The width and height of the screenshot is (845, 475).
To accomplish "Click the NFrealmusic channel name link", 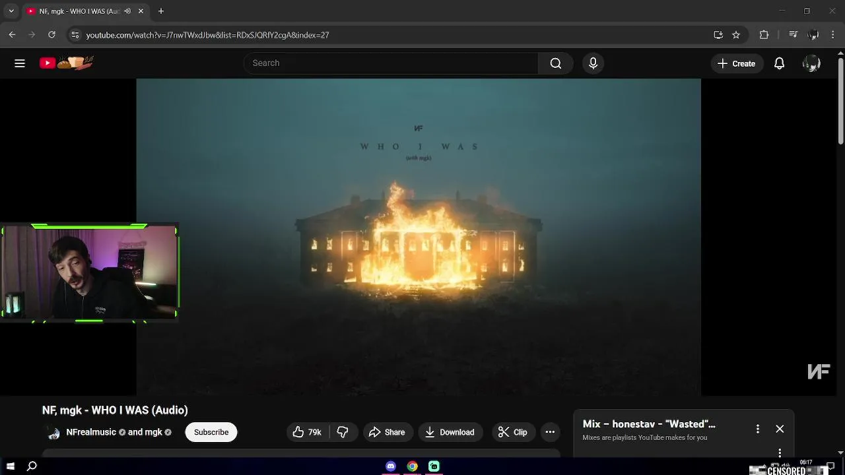I will point(91,432).
